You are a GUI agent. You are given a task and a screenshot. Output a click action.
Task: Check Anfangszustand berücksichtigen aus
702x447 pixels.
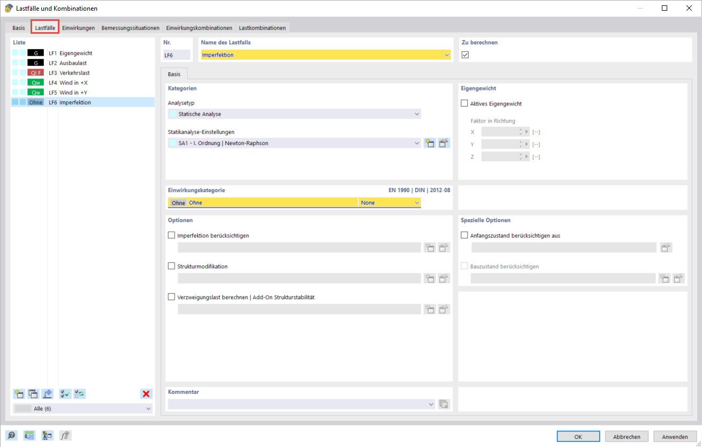pos(464,235)
